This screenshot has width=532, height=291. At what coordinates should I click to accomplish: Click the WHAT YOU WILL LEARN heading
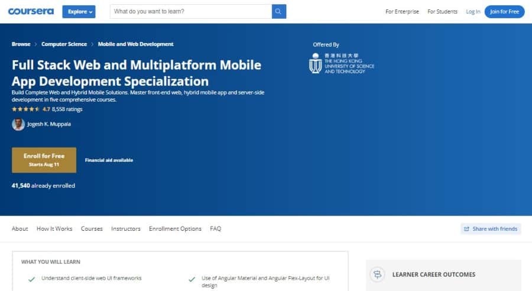51,262
